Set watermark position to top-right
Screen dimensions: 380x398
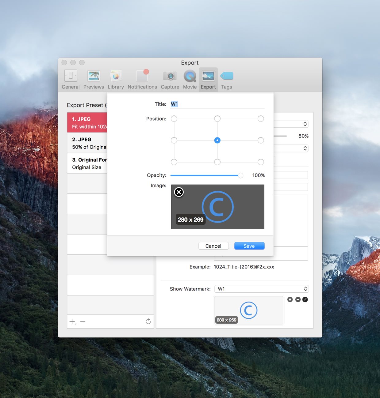261,118
